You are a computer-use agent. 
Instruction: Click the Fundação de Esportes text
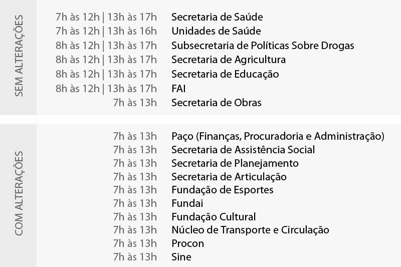pos(223,190)
